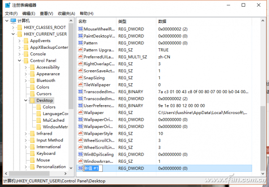
Task: Select the SnapSizing string value icon
Action: coord(80,78)
